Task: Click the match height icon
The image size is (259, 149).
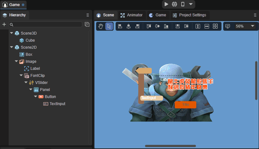Action: pyautogui.click(x=198, y=26)
